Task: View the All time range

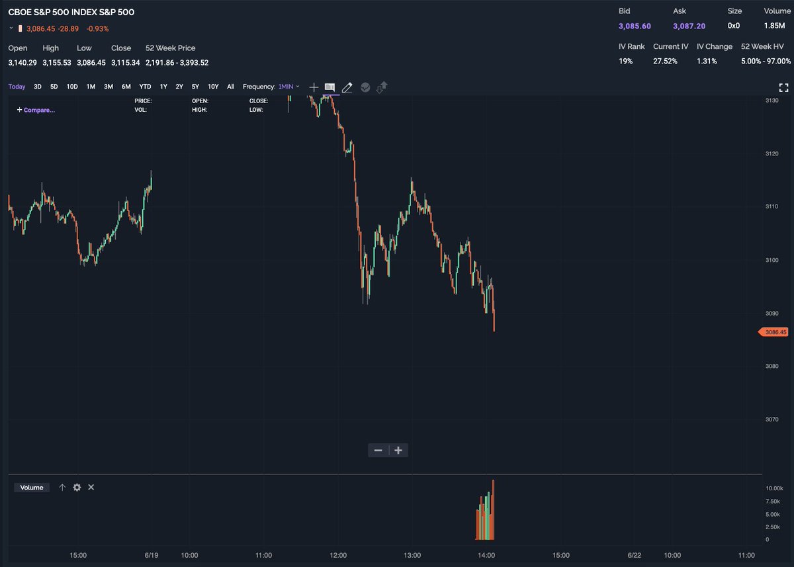Action: [x=230, y=87]
